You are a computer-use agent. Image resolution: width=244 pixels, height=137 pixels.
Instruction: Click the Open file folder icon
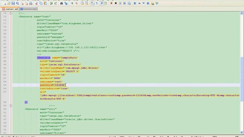point(9,3)
